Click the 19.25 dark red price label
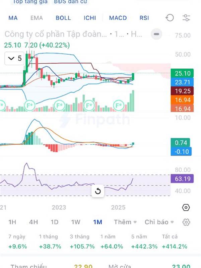Viewport: 201px width, 268px height. 182,91
